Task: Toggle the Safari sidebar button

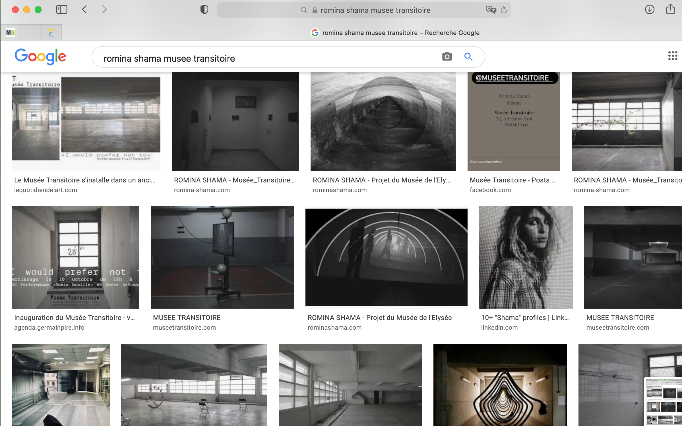Action: click(x=61, y=10)
